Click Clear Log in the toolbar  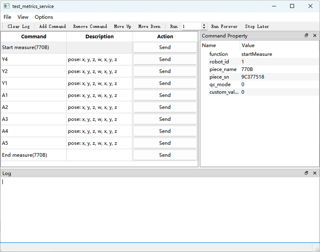[x=18, y=26]
